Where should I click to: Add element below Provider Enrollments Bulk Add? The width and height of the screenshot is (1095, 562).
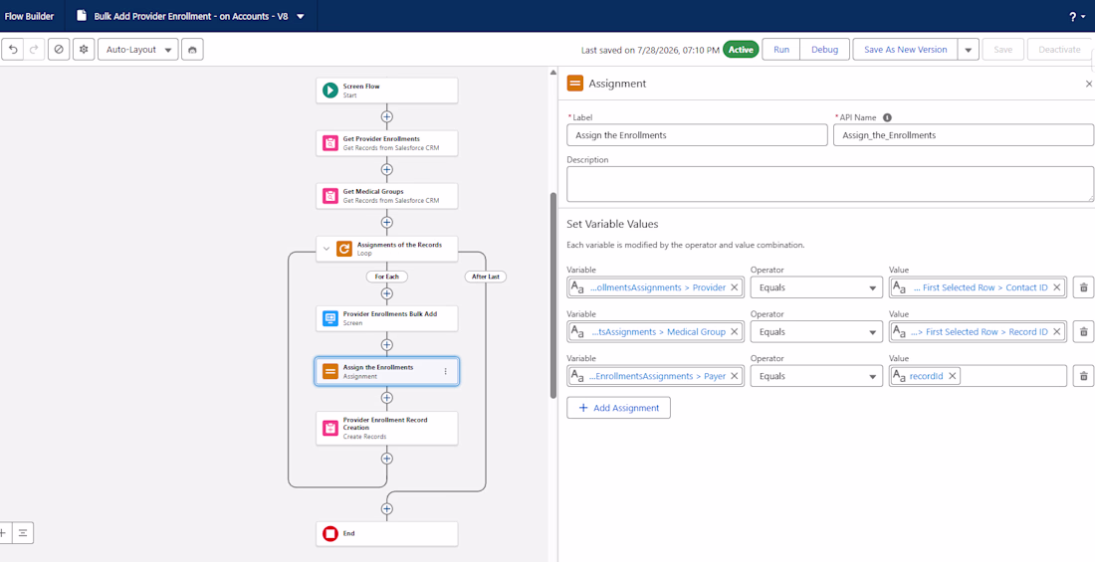(x=387, y=345)
